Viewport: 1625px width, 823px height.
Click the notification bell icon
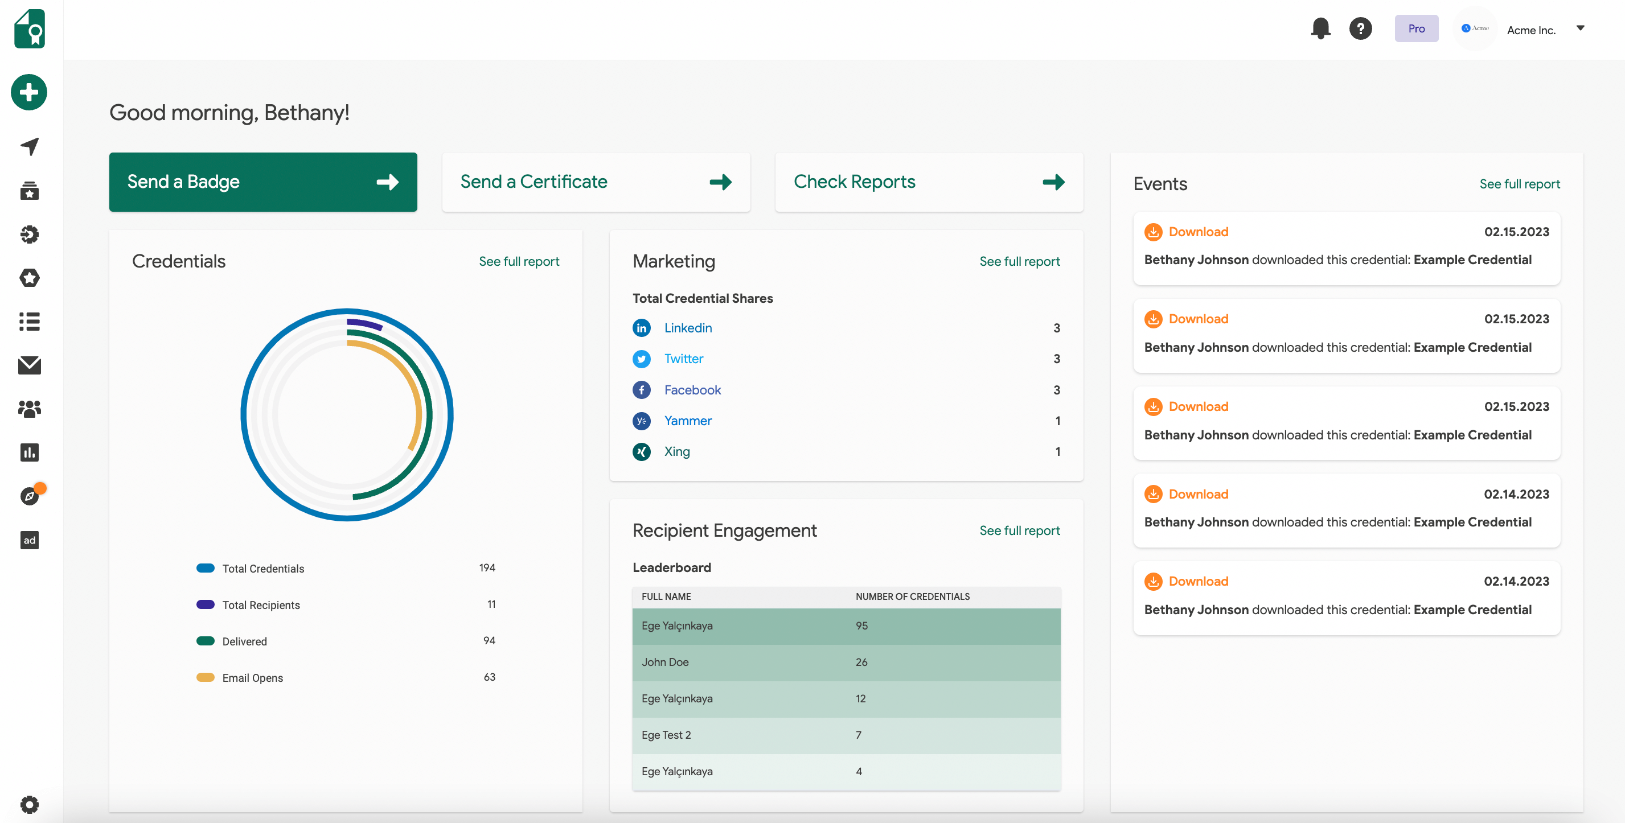coord(1320,28)
